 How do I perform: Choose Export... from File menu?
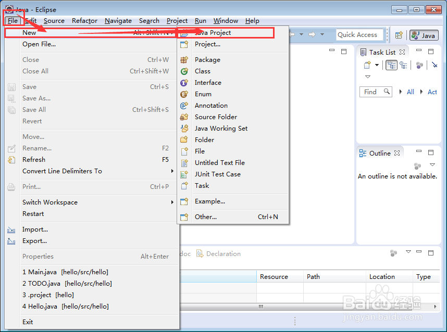pos(91,241)
